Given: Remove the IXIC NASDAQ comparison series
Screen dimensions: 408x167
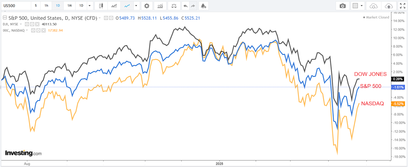Looking at the screenshot, I should pyautogui.click(x=44, y=30).
